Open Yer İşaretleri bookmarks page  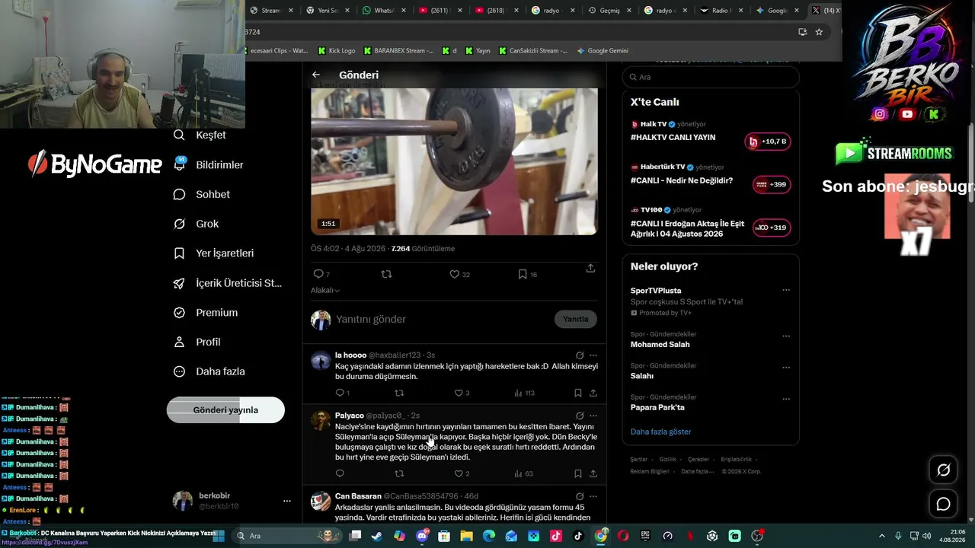click(213, 253)
